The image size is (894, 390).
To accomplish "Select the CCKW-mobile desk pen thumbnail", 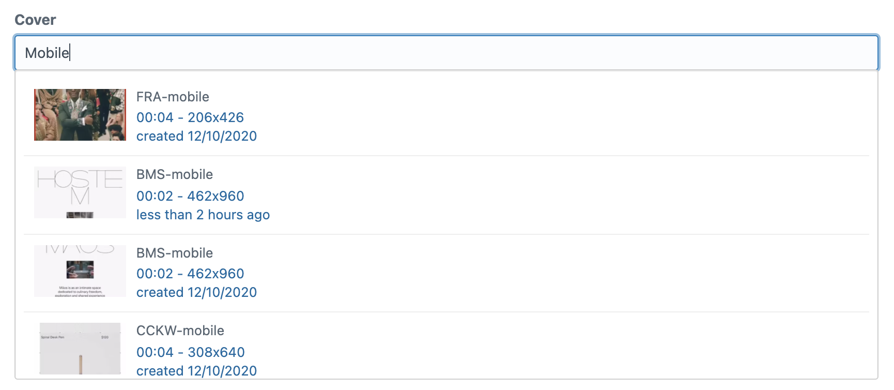I will pyautogui.click(x=80, y=349).
